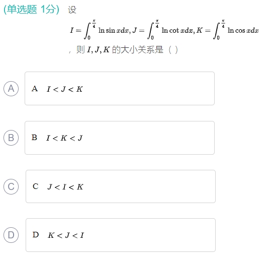Click letter C inside third answer box

pos(36,186)
